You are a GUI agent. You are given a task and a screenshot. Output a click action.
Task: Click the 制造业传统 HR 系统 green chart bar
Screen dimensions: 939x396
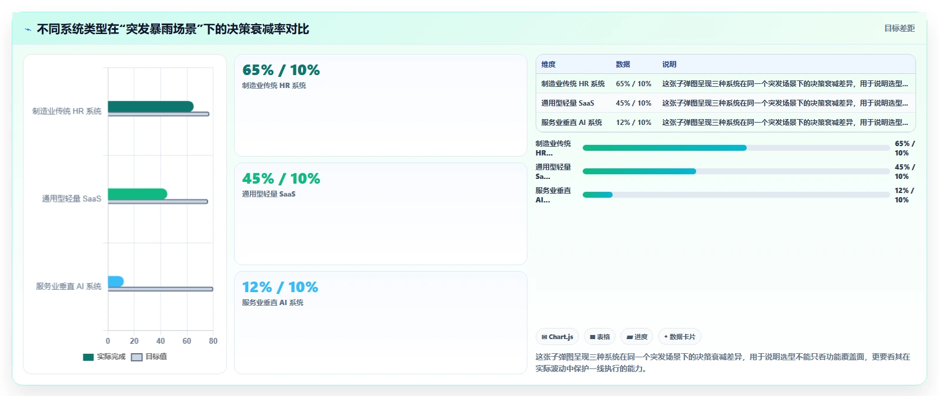[x=151, y=106]
